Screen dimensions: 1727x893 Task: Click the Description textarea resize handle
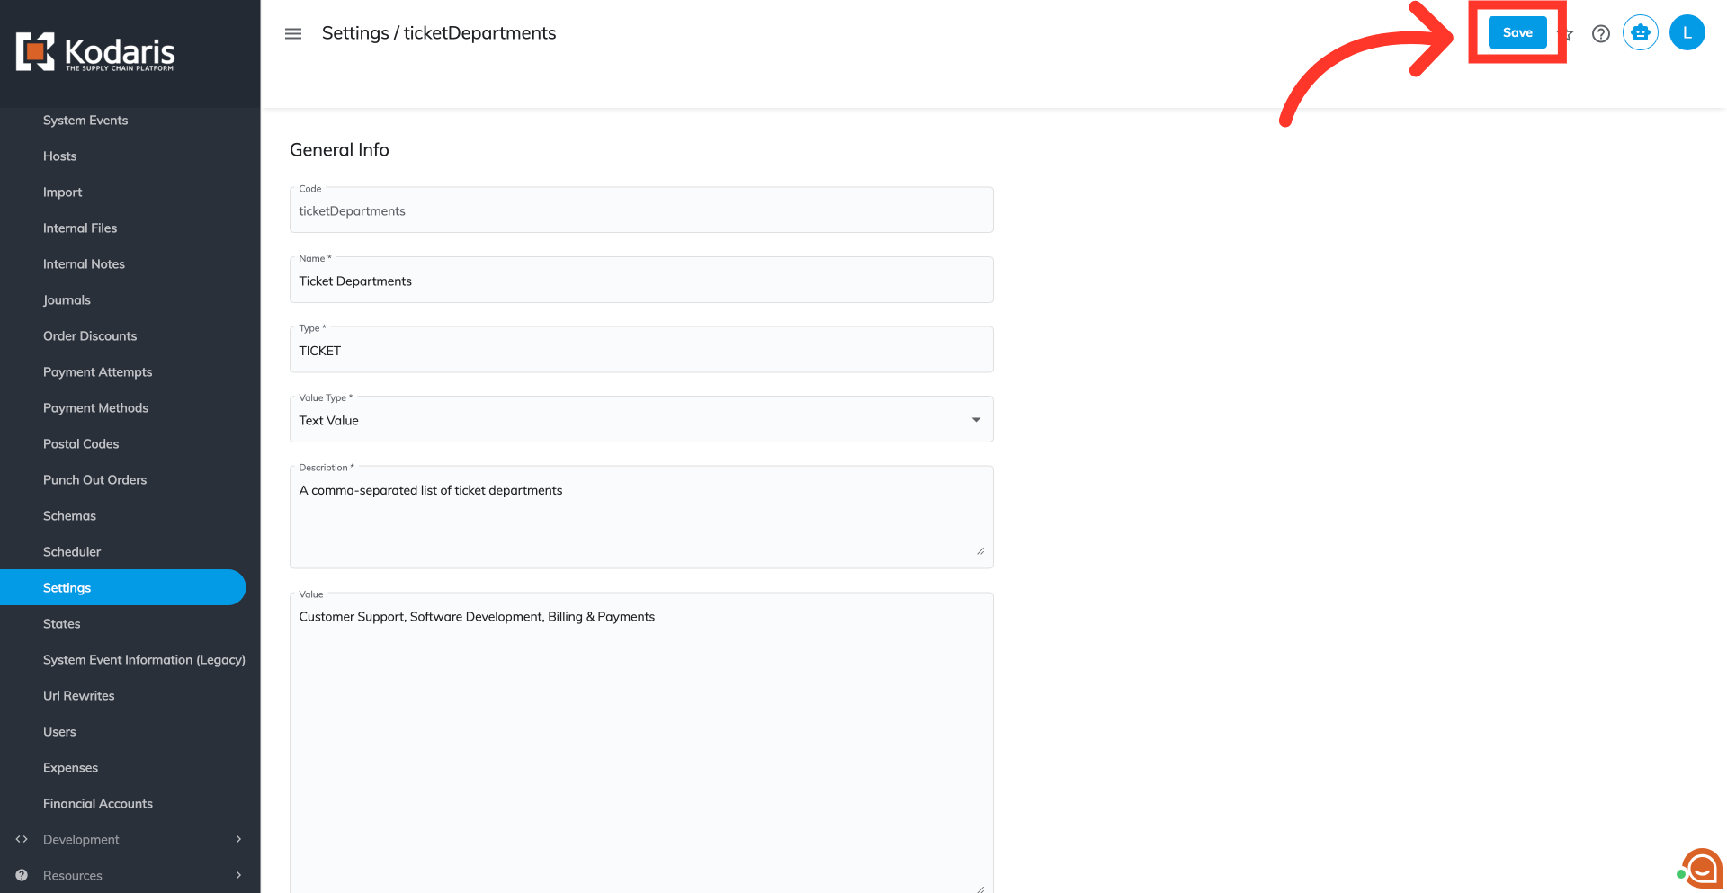pos(980,550)
